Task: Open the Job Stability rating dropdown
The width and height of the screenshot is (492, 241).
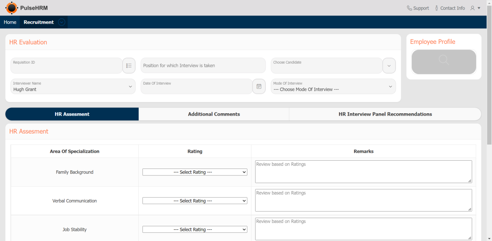Action: point(195,230)
